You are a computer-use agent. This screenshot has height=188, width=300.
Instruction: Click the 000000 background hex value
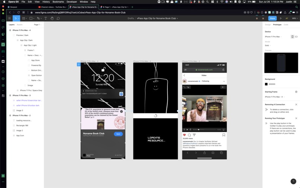[272, 84]
